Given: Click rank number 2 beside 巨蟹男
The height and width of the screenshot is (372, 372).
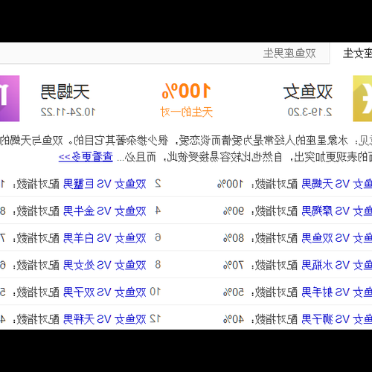Looking at the screenshot, I should point(158,184).
